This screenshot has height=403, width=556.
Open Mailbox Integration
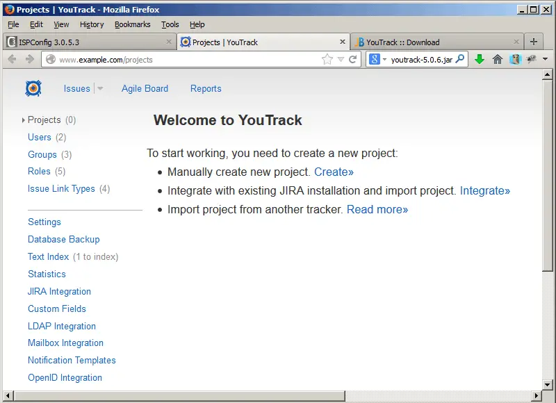pyautogui.click(x=65, y=343)
